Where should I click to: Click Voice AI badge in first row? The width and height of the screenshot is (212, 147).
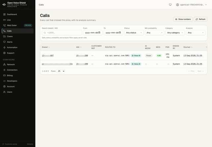(136, 56)
